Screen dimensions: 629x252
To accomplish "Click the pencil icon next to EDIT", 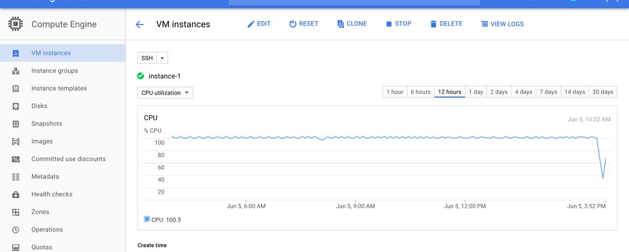I will [251, 24].
